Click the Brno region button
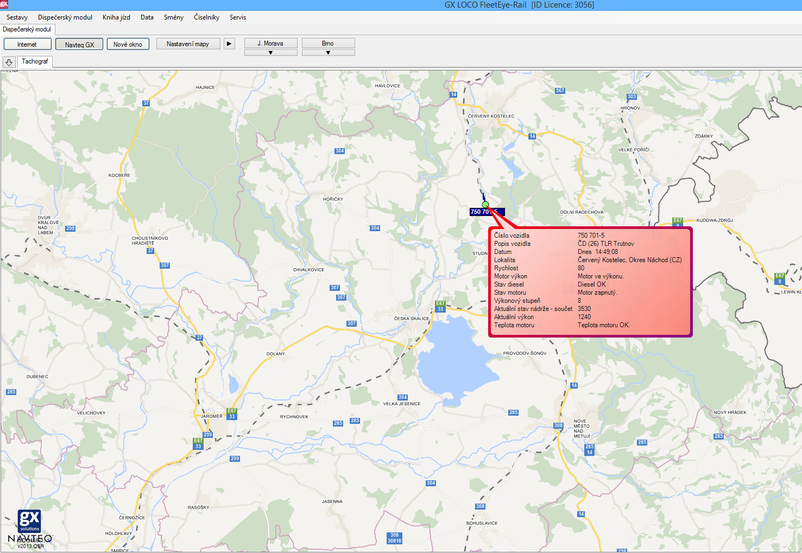Screen dimensions: 802x553 328,43
